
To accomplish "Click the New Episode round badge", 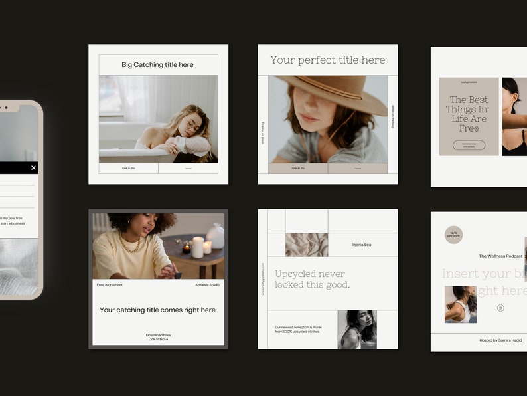I will tap(453, 235).
